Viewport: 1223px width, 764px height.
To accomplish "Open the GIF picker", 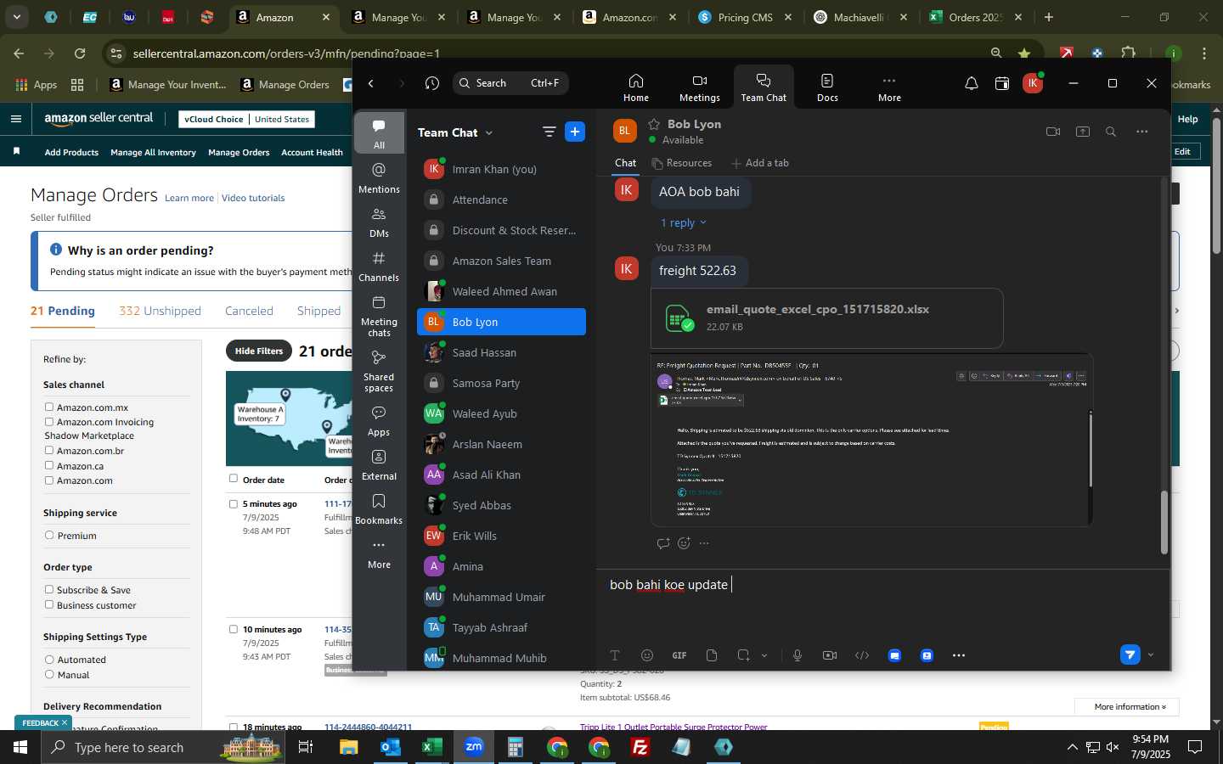I will click(x=679, y=655).
